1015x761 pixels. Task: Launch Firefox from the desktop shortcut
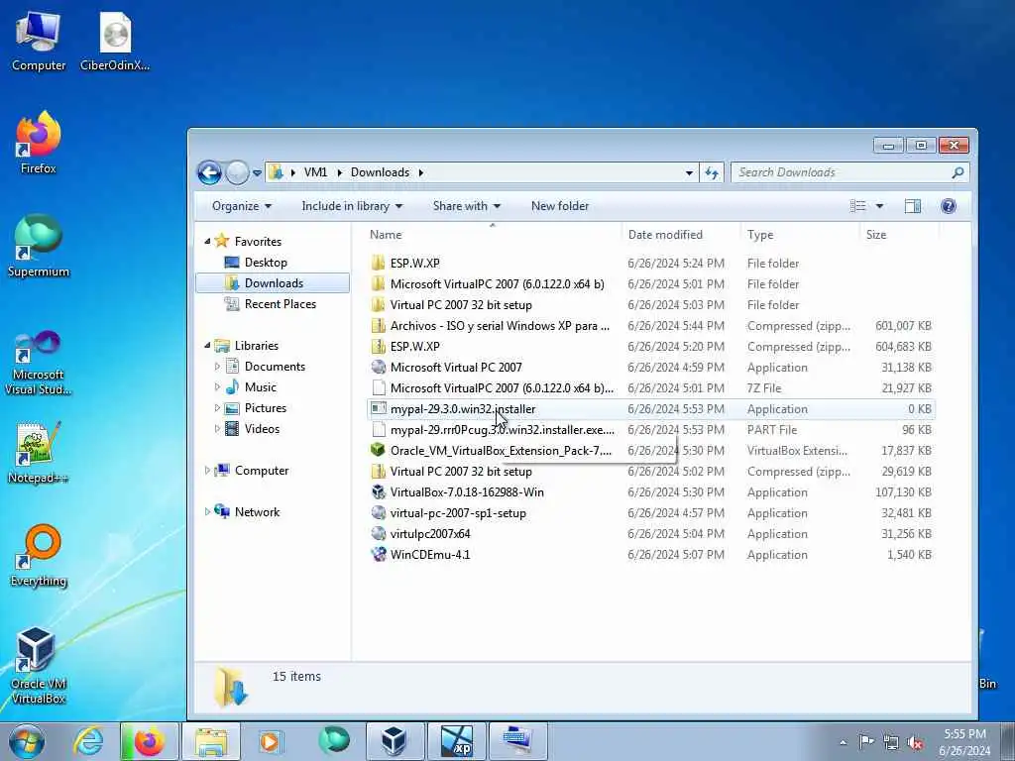39,144
